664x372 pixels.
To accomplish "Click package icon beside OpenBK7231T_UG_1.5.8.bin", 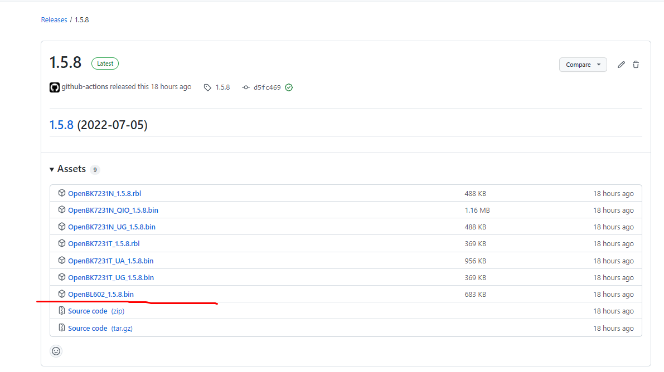I will pos(62,277).
